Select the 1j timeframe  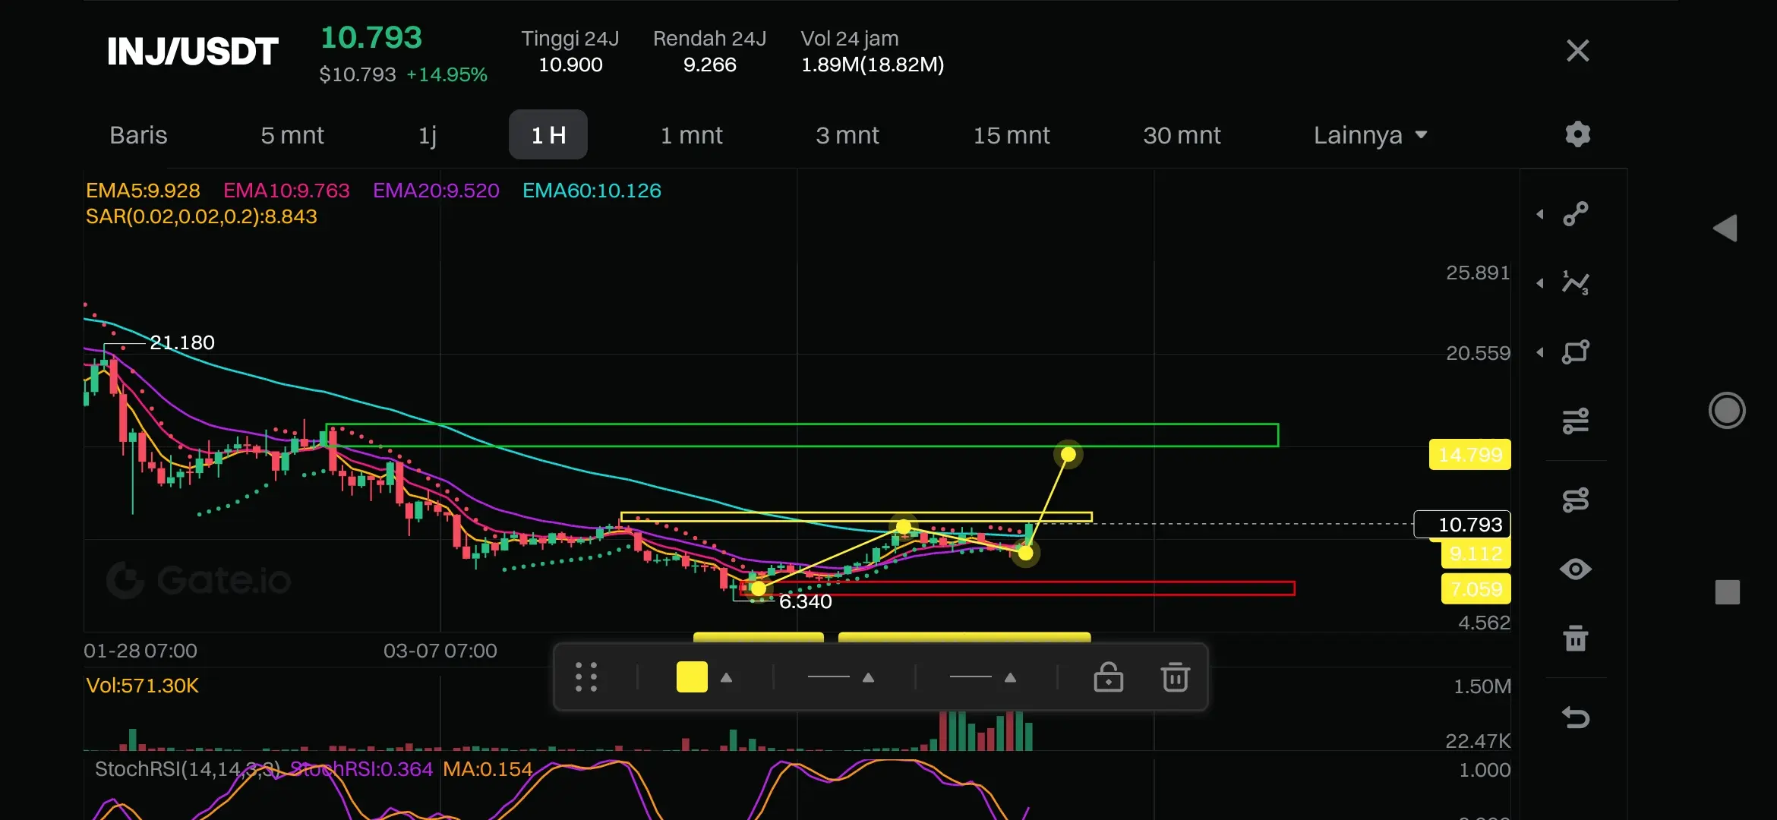[428, 135]
